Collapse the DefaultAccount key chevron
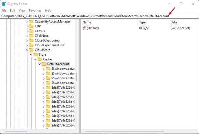Screen dimensions: 199x134 tap(39, 64)
